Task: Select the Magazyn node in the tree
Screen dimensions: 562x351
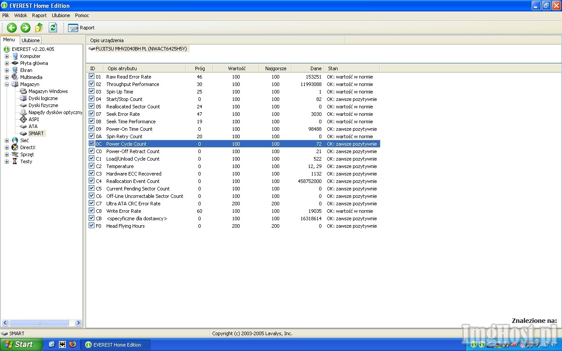Action: [x=29, y=84]
